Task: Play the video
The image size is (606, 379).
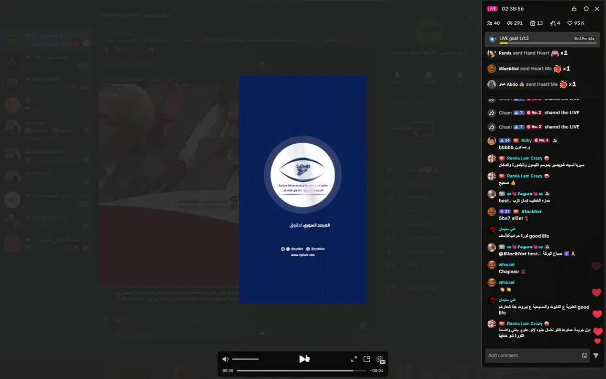Action: pos(303,360)
